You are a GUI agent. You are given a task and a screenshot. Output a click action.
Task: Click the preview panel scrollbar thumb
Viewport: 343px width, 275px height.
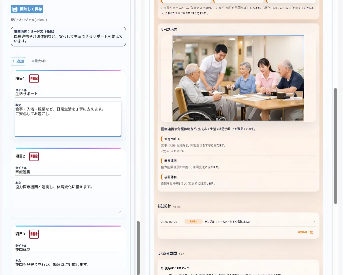pos(335,146)
